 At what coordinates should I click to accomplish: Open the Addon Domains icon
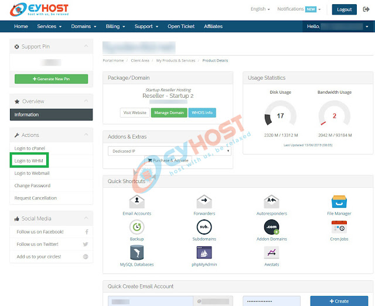tap(271, 227)
